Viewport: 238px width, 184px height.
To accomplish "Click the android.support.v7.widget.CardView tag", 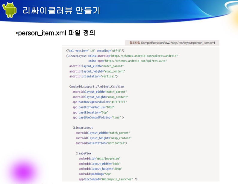I will (x=96, y=87).
